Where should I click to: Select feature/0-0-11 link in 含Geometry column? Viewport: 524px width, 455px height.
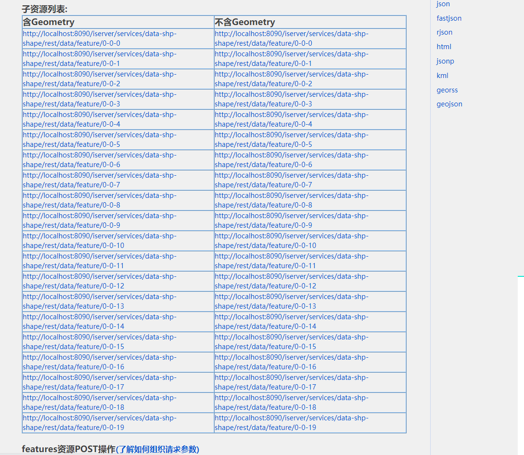tap(100, 261)
